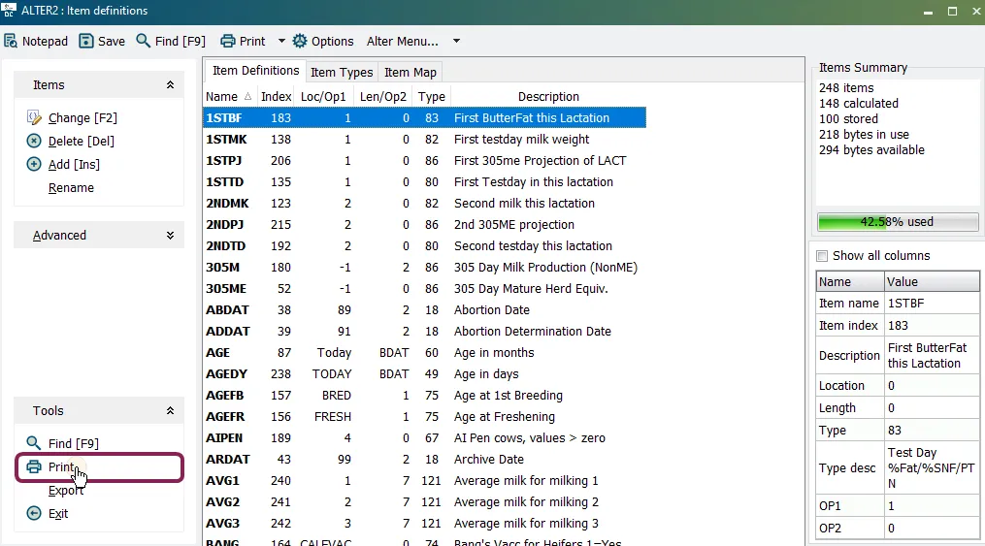The height and width of the screenshot is (546, 985).
Task: Select the ABDAT item row
Action: tap(425, 310)
